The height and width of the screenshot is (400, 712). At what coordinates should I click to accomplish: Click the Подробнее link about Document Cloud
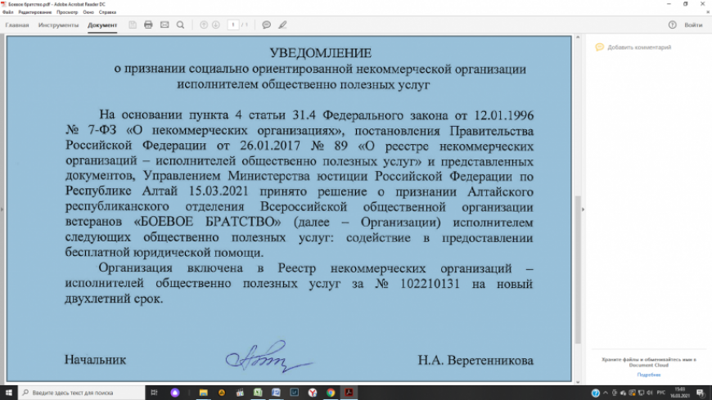[648, 375]
